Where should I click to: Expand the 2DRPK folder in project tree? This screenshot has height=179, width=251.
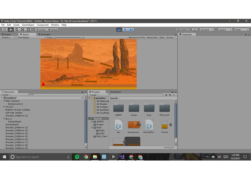[92, 121]
